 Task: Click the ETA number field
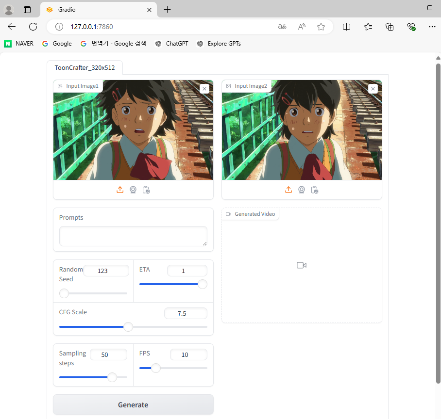187,271
